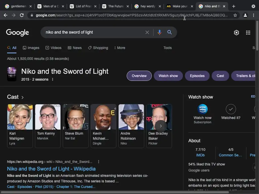Open the three-dot menu beside 2 seasons
Viewport: 259px width, 194px height.
(x=53, y=79)
